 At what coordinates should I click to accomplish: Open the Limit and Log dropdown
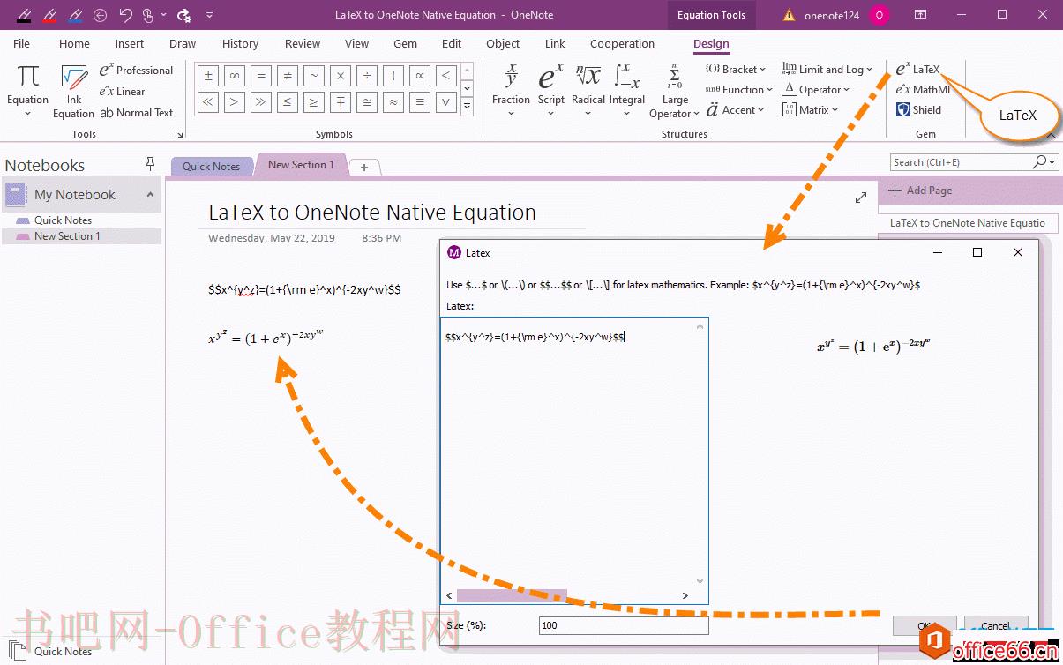pyautogui.click(x=827, y=69)
